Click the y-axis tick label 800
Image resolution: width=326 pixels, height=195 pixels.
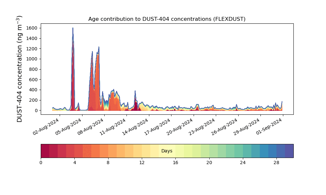point(33,69)
